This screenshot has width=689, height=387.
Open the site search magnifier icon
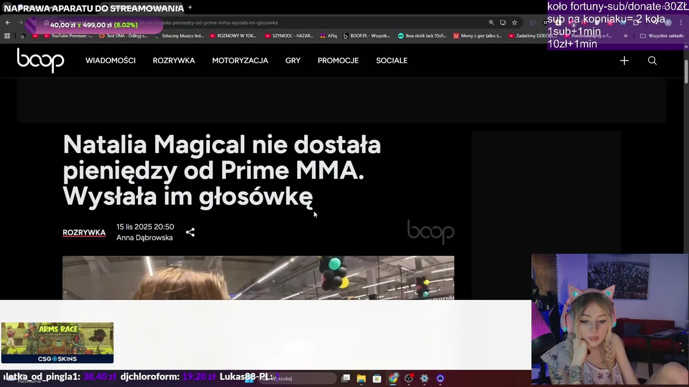coord(652,61)
